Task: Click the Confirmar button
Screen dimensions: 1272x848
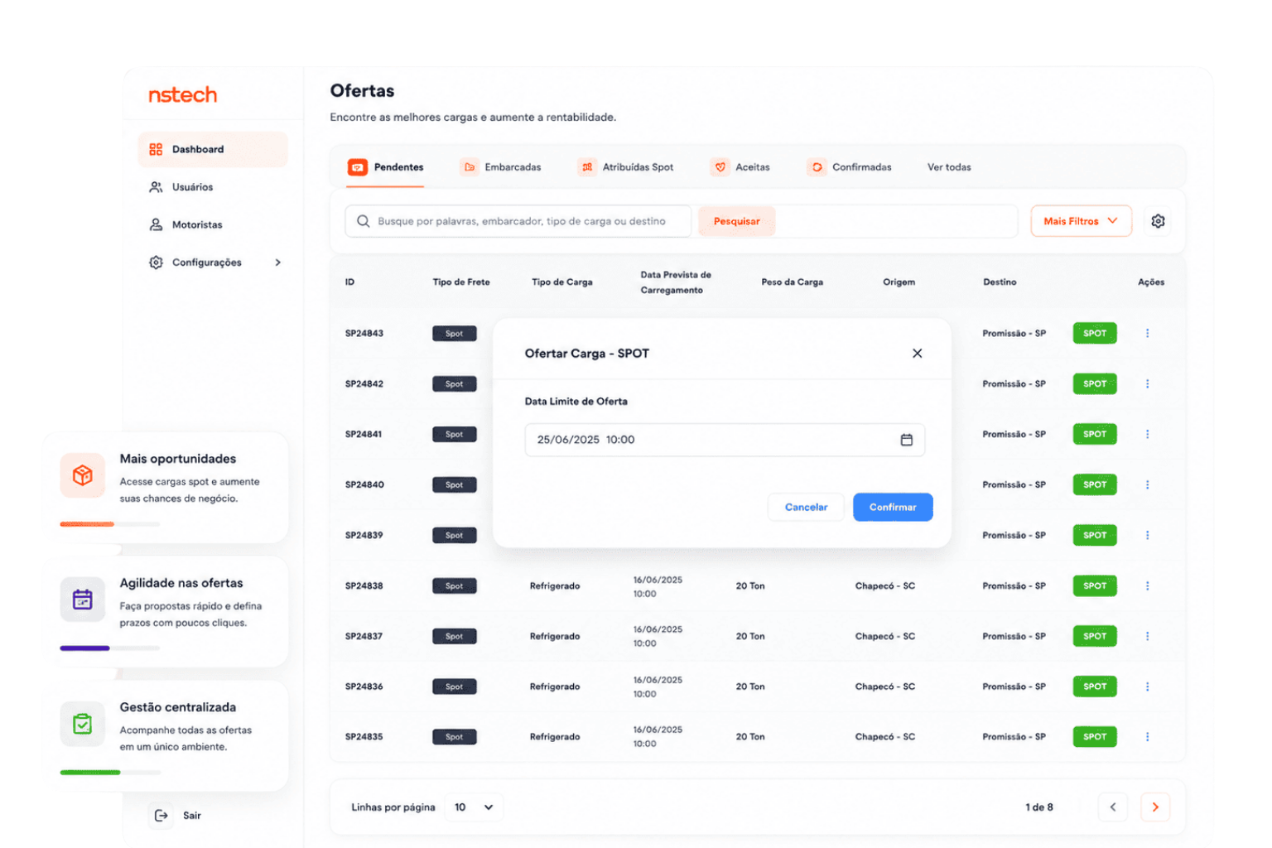Action: point(893,507)
